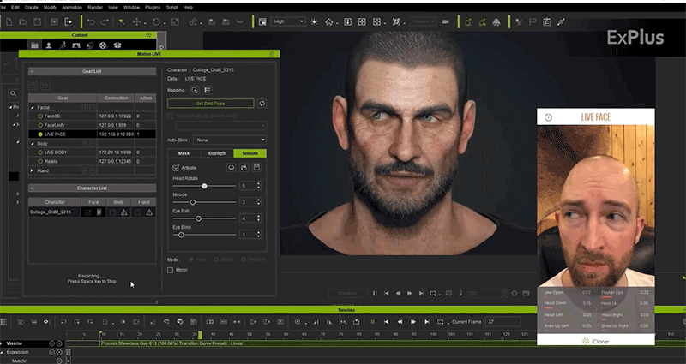
Task: Open the Animation running figure icon in Content panel
Action: pos(63,45)
